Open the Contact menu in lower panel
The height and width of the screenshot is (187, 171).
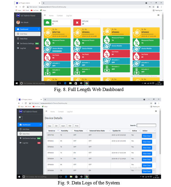(61, 111)
